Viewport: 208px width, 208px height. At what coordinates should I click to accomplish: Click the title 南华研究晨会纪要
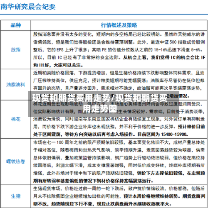(28, 7)
